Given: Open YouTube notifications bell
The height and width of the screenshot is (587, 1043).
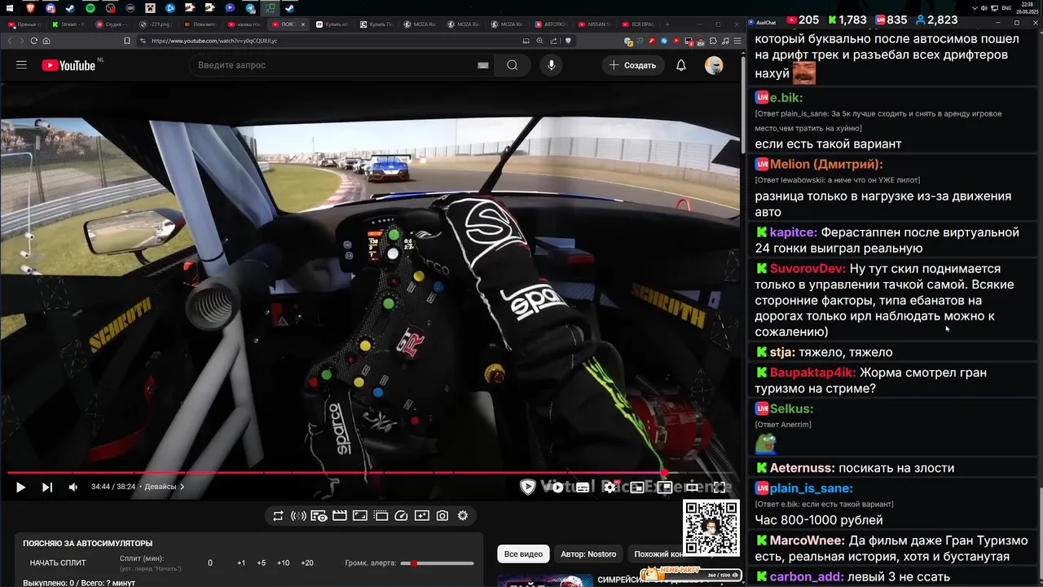Looking at the screenshot, I should point(680,65).
